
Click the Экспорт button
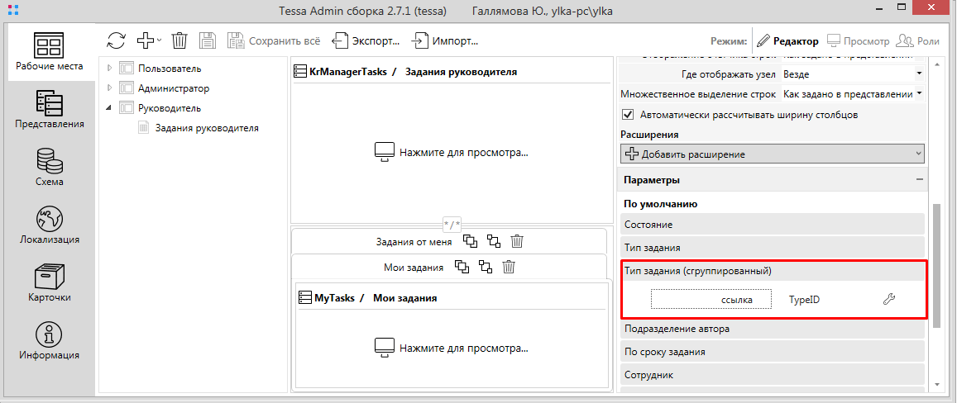click(x=366, y=40)
